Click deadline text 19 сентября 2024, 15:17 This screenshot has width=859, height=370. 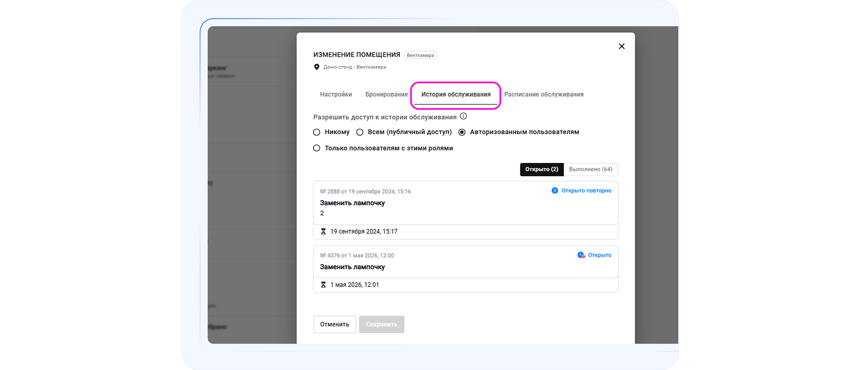click(x=364, y=231)
